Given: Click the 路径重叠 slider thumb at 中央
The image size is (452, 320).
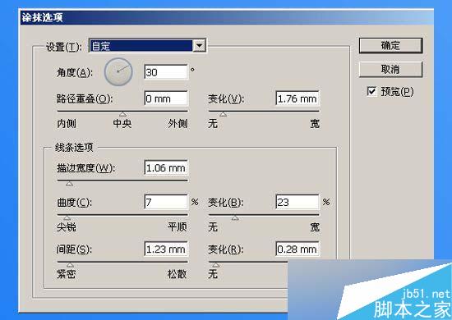Looking at the screenshot, I should pos(122,114).
